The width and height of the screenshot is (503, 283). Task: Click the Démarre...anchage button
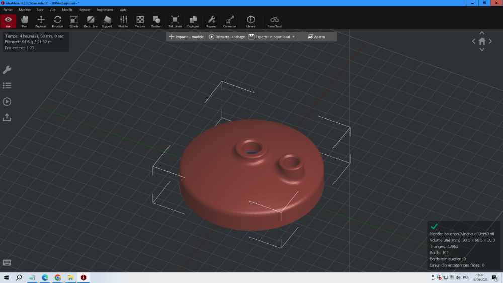coord(227,37)
